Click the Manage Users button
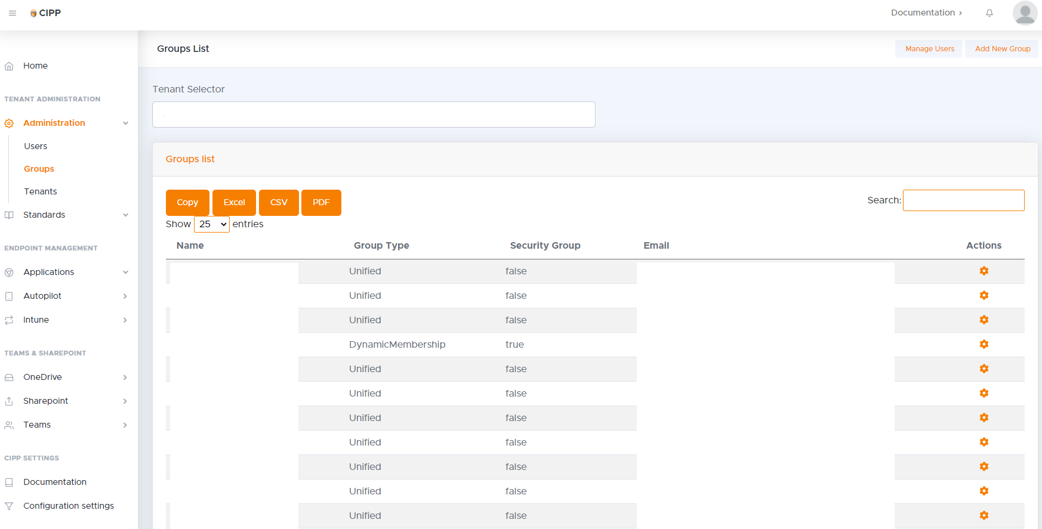Image resolution: width=1042 pixels, height=529 pixels. [x=929, y=49]
